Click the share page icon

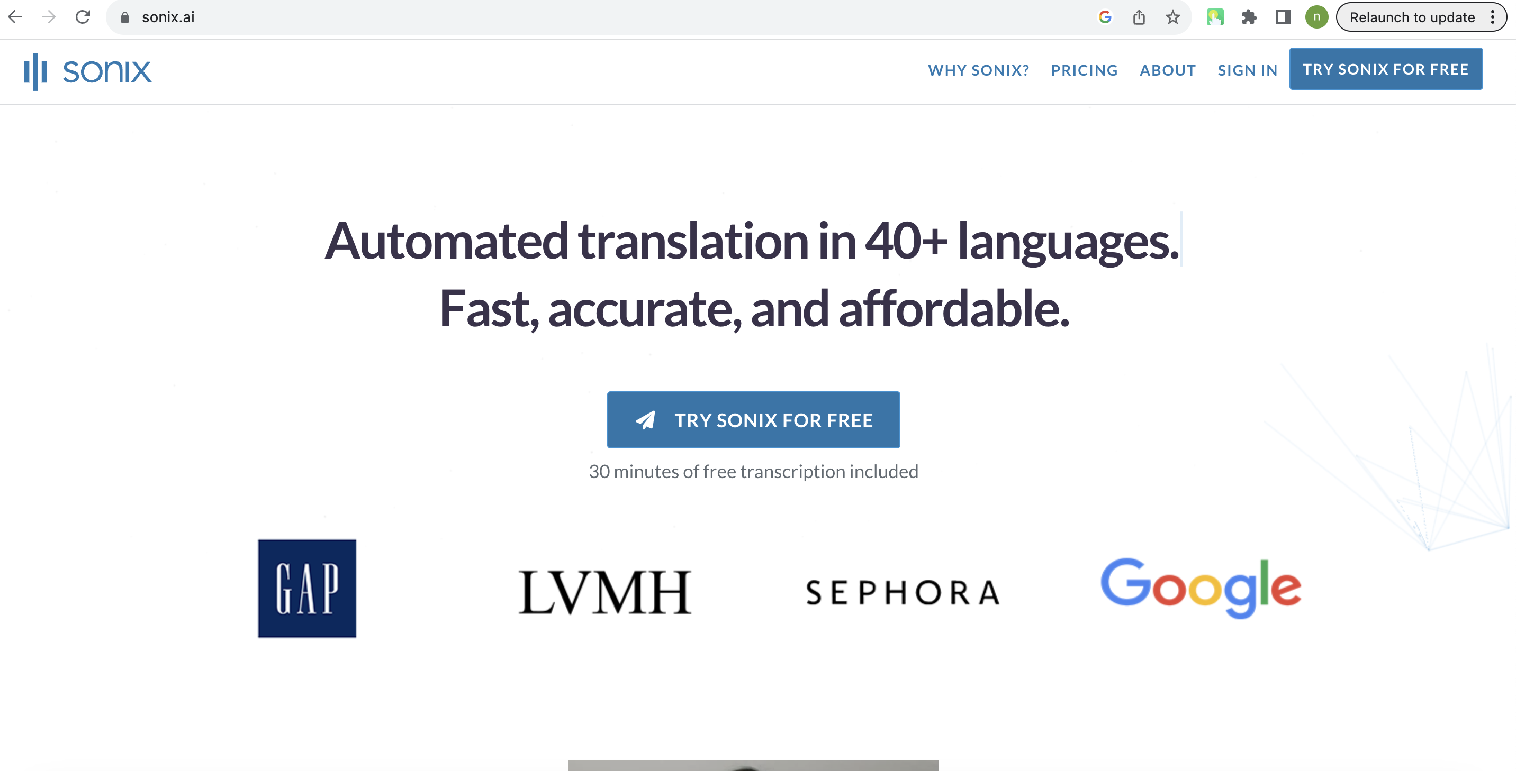point(1139,17)
